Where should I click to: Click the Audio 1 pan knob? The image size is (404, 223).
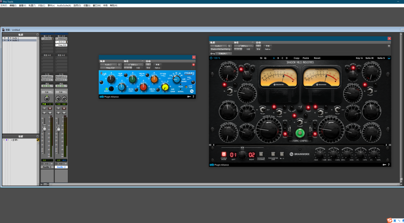[x=47, y=98]
